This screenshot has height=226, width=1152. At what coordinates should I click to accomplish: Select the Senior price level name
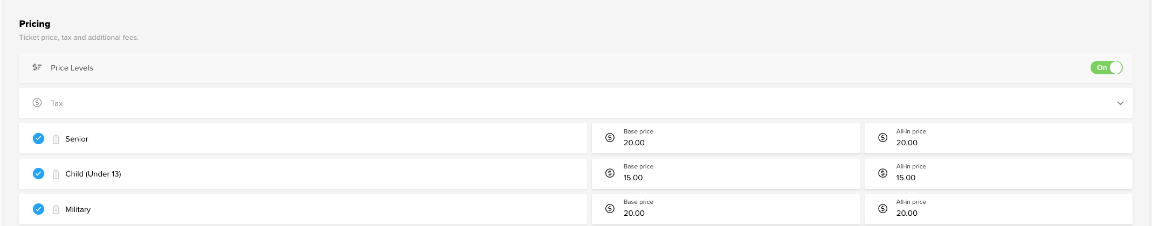point(77,139)
